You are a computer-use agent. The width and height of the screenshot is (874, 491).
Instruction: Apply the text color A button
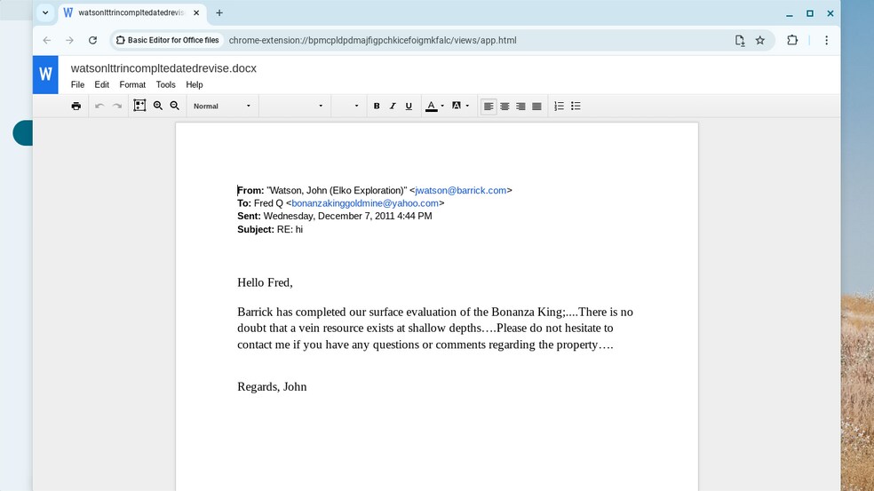pos(431,106)
